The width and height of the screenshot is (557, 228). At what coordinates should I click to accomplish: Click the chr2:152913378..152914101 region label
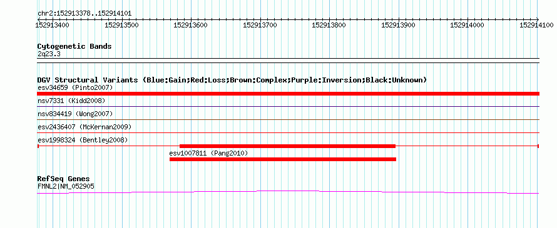[84, 14]
